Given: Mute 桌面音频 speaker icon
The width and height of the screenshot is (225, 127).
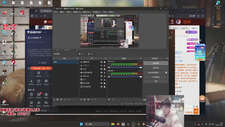Looking at the screenshot, I should tap(109, 77).
